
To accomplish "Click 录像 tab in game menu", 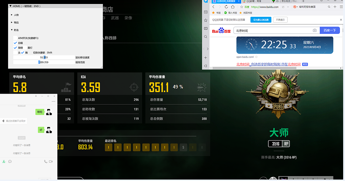I will (x=128, y=18).
